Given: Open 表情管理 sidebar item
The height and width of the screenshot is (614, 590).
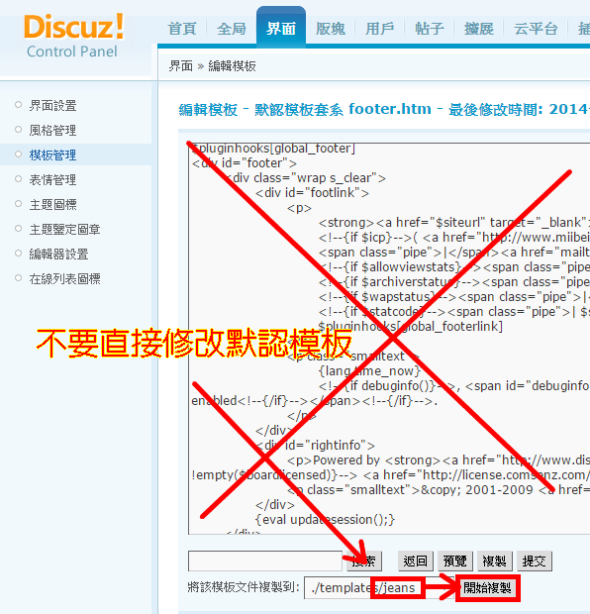Looking at the screenshot, I should click(x=52, y=179).
